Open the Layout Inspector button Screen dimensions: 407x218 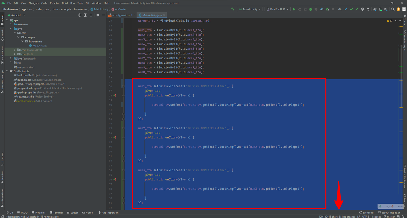point(389,213)
